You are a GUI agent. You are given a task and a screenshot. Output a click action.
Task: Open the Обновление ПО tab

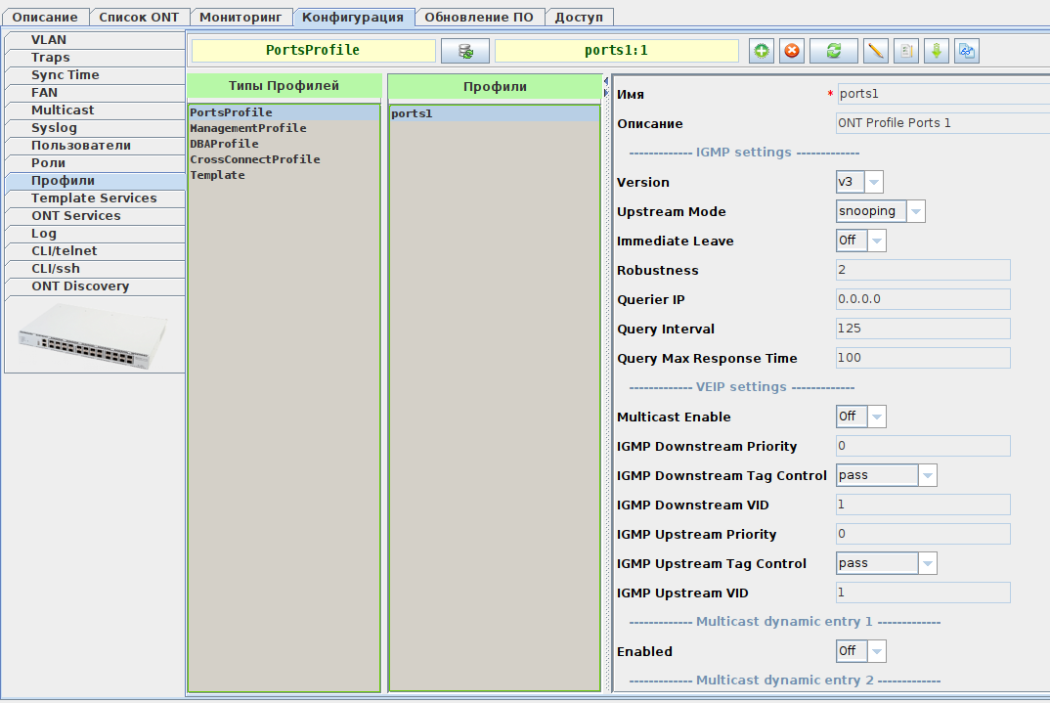479,18
